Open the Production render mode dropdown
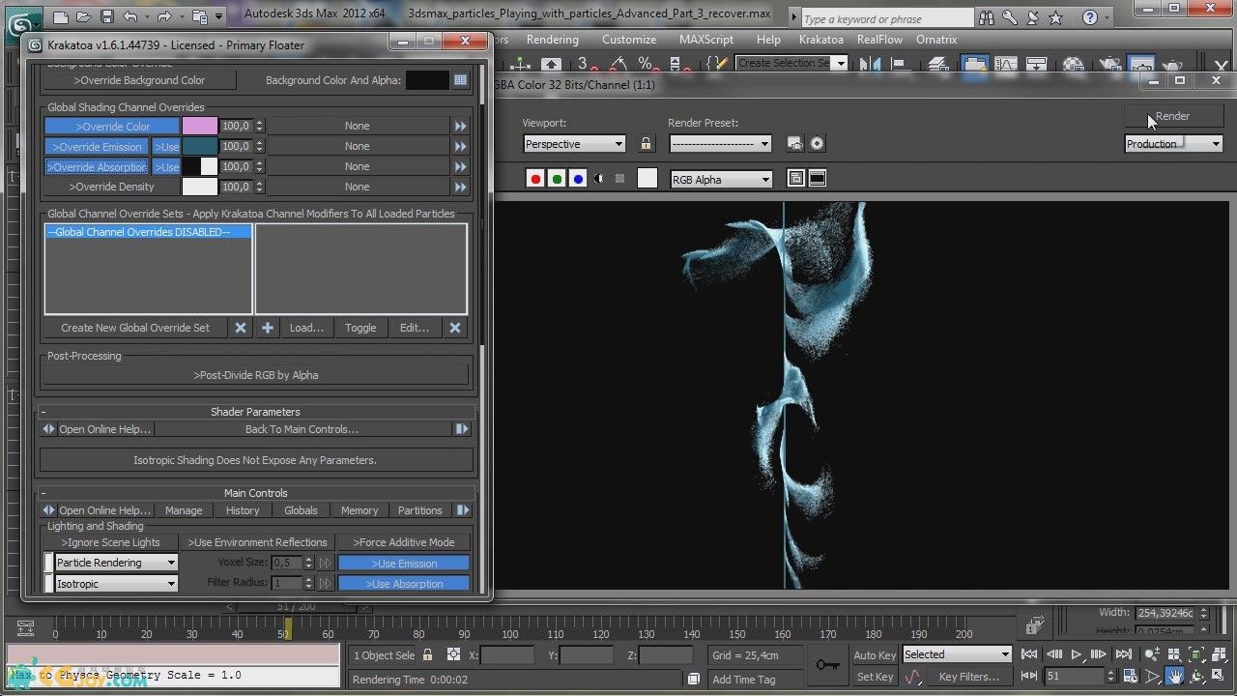This screenshot has height=696, width=1237. [x=1174, y=144]
